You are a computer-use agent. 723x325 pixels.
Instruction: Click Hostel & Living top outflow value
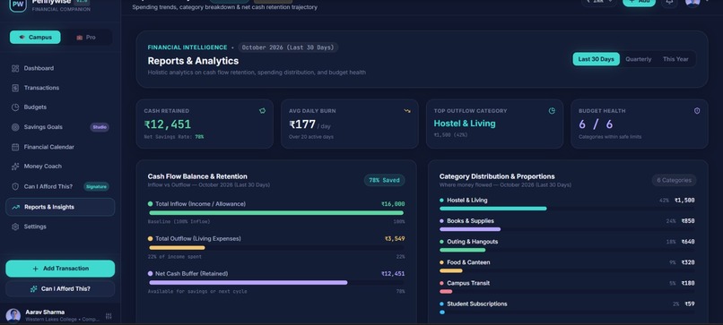coord(465,124)
